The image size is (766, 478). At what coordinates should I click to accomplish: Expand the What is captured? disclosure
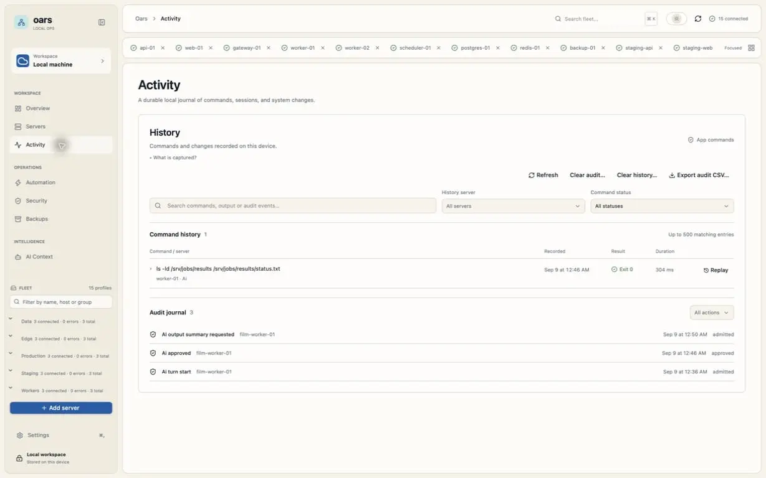tap(173, 157)
